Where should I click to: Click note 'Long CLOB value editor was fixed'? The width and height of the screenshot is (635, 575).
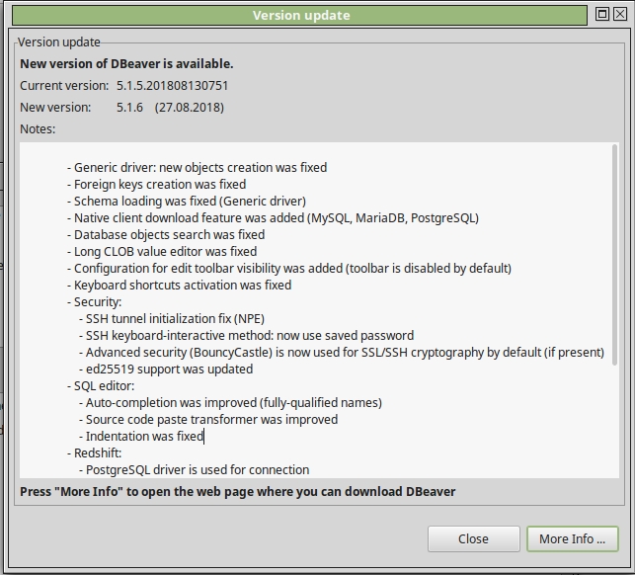pyautogui.click(x=162, y=252)
